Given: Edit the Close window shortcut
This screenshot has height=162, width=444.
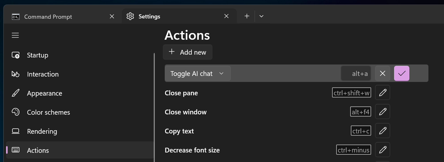Looking at the screenshot, I should tap(383, 112).
